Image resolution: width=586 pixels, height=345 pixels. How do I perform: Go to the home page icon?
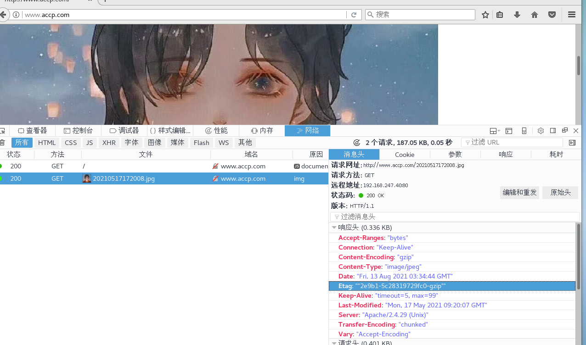coord(535,15)
